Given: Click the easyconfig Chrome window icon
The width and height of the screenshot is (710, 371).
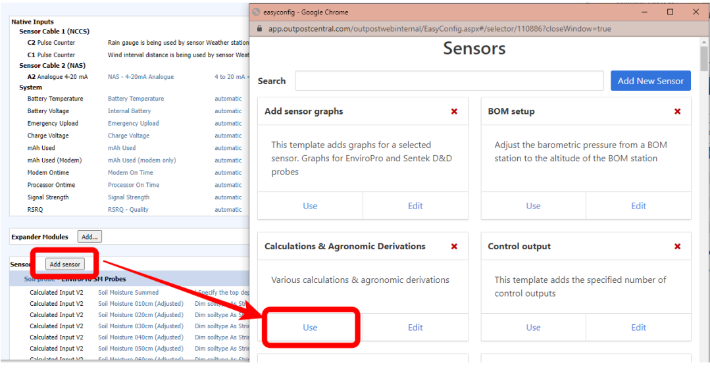Looking at the screenshot, I should [257, 12].
